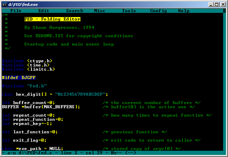Open the File menu
228x157 pixels.
click(16, 11)
